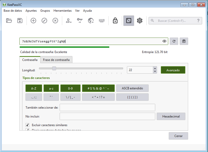Delete entry with the X circle icon
The width and height of the screenshot is (208, 152).
tap(55, 21)
